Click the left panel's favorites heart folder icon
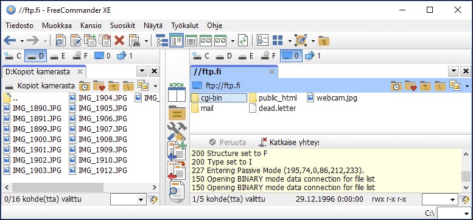Image resolution: width=473 pixels, height=220 pixels. [99, 86]
